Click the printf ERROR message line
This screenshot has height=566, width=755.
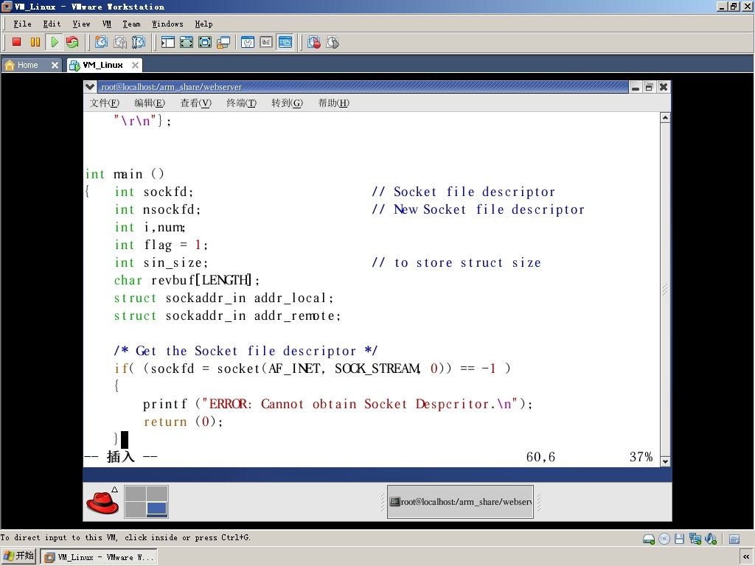pyautogui.click(x=338, y=404)
